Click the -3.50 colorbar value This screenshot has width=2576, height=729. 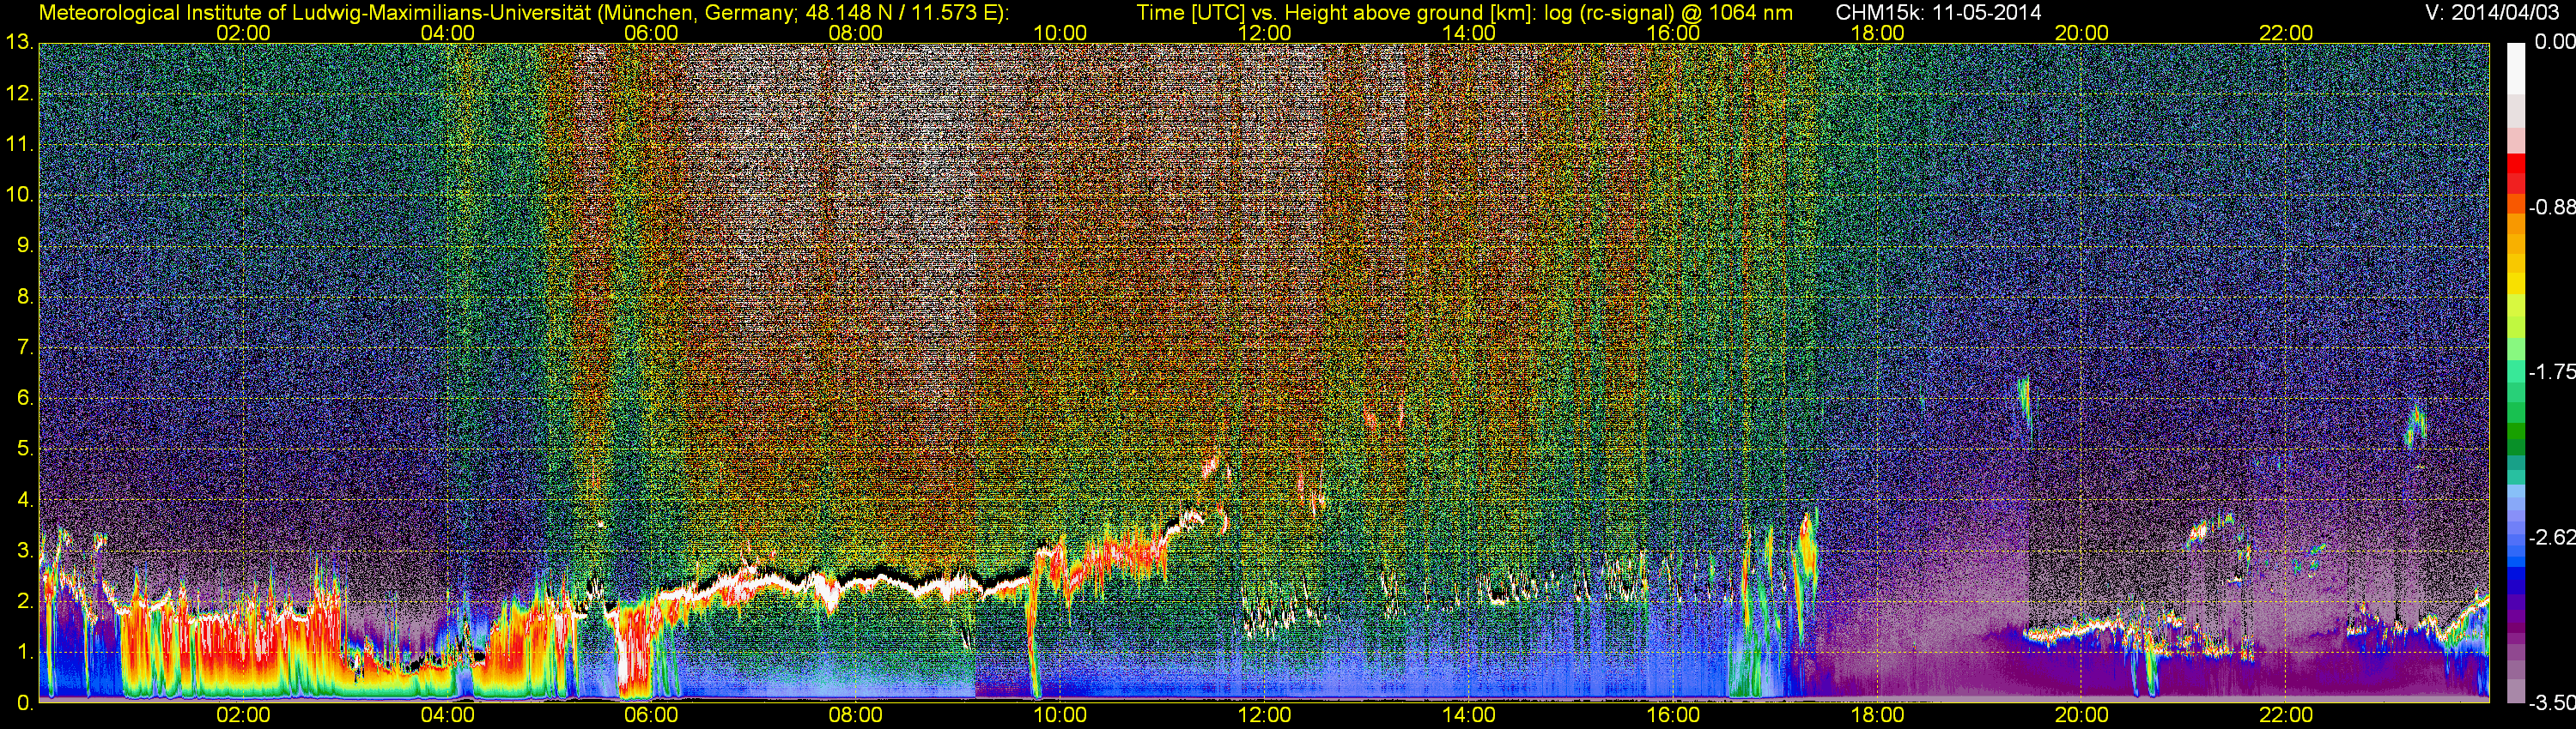pyautogui.click(x=2551, y=703)
